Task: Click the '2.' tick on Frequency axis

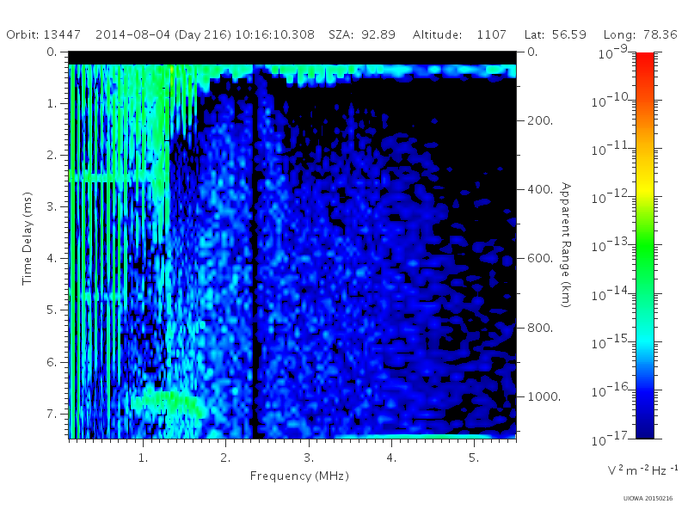Action: click(x=225, y=458)
